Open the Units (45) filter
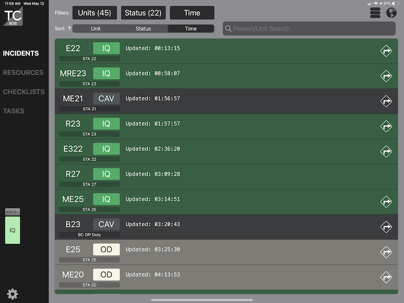The image size is (404, 303). (94, 13)
